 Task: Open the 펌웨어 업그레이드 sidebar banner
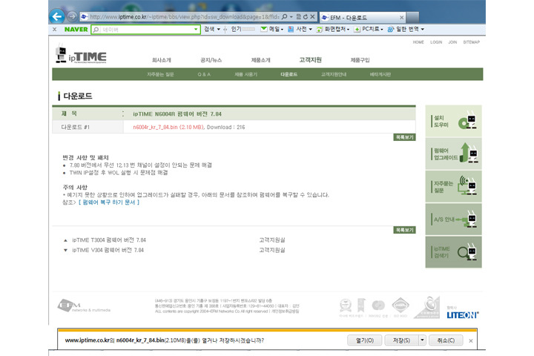click(x=453, y=154)
